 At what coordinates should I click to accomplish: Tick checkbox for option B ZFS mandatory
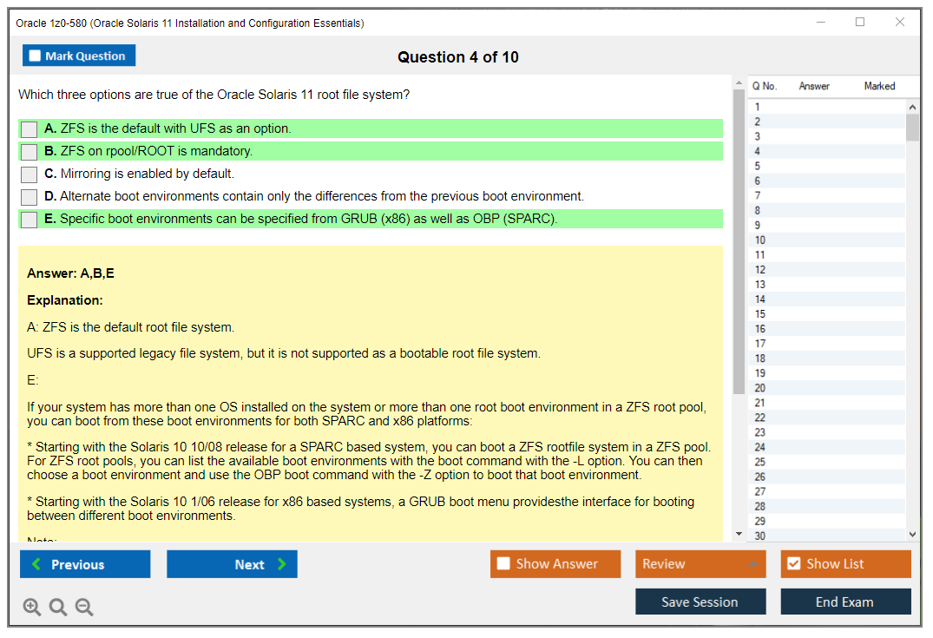tap(30, 152)
